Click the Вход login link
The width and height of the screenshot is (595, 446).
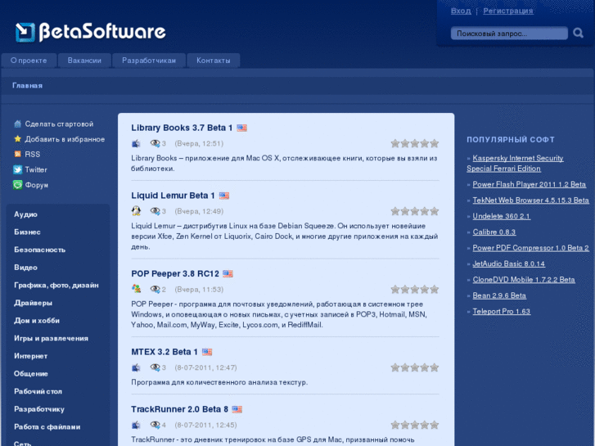(461, 11)
